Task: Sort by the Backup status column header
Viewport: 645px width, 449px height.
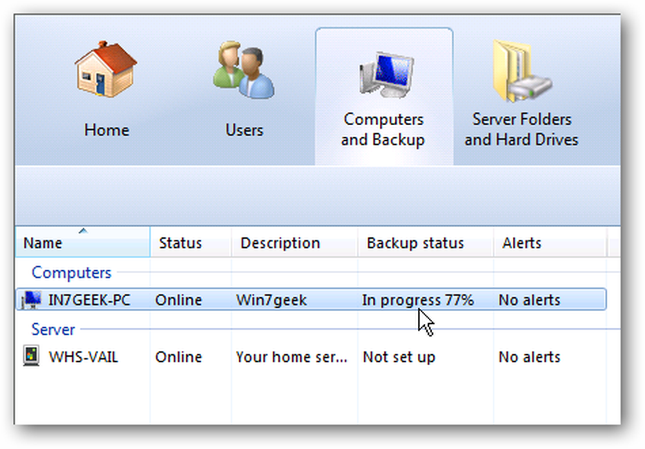Action: coord(425,243)
